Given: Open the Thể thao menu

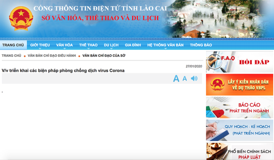Looking at the screenshot, I should click(88, 45).
